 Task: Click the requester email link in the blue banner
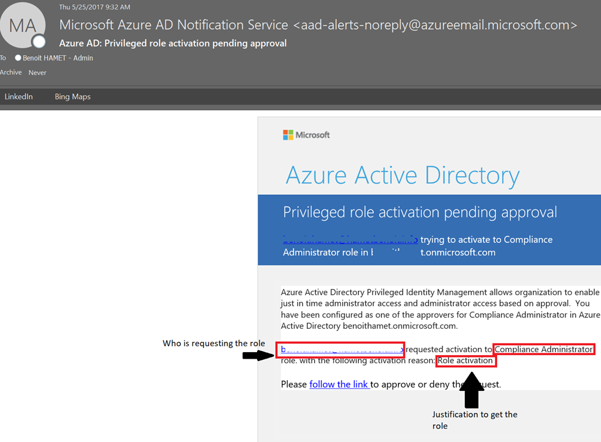tap(350, 239)
